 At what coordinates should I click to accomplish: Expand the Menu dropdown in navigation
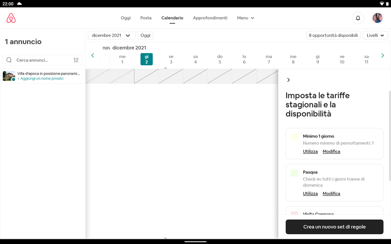click(x=246, y=18)
